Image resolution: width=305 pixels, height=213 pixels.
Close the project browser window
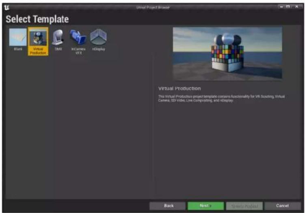296,6
